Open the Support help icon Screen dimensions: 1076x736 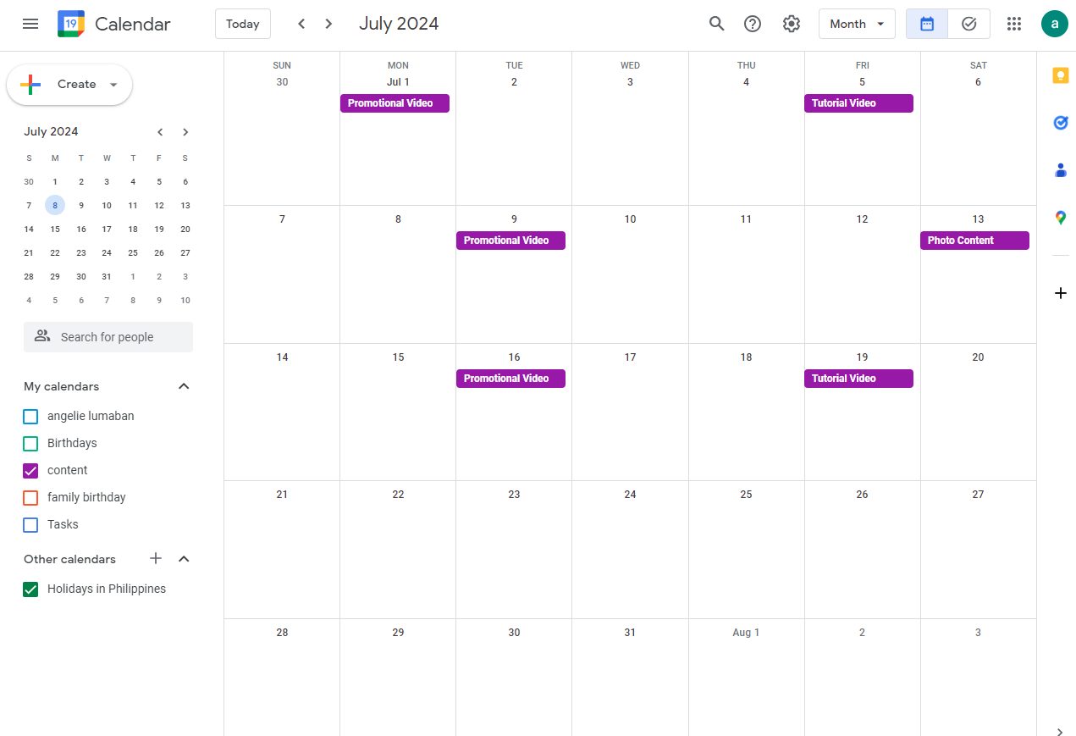753,24
